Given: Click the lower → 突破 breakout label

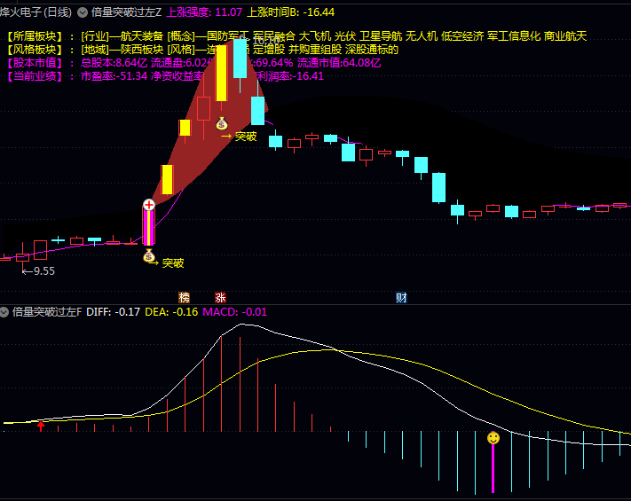Looking at the screenshot, I should click(x=167, y=263).
